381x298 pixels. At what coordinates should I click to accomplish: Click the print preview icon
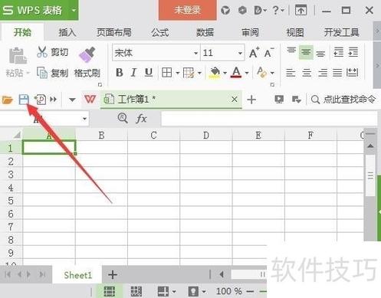click(x=41, y=100)
